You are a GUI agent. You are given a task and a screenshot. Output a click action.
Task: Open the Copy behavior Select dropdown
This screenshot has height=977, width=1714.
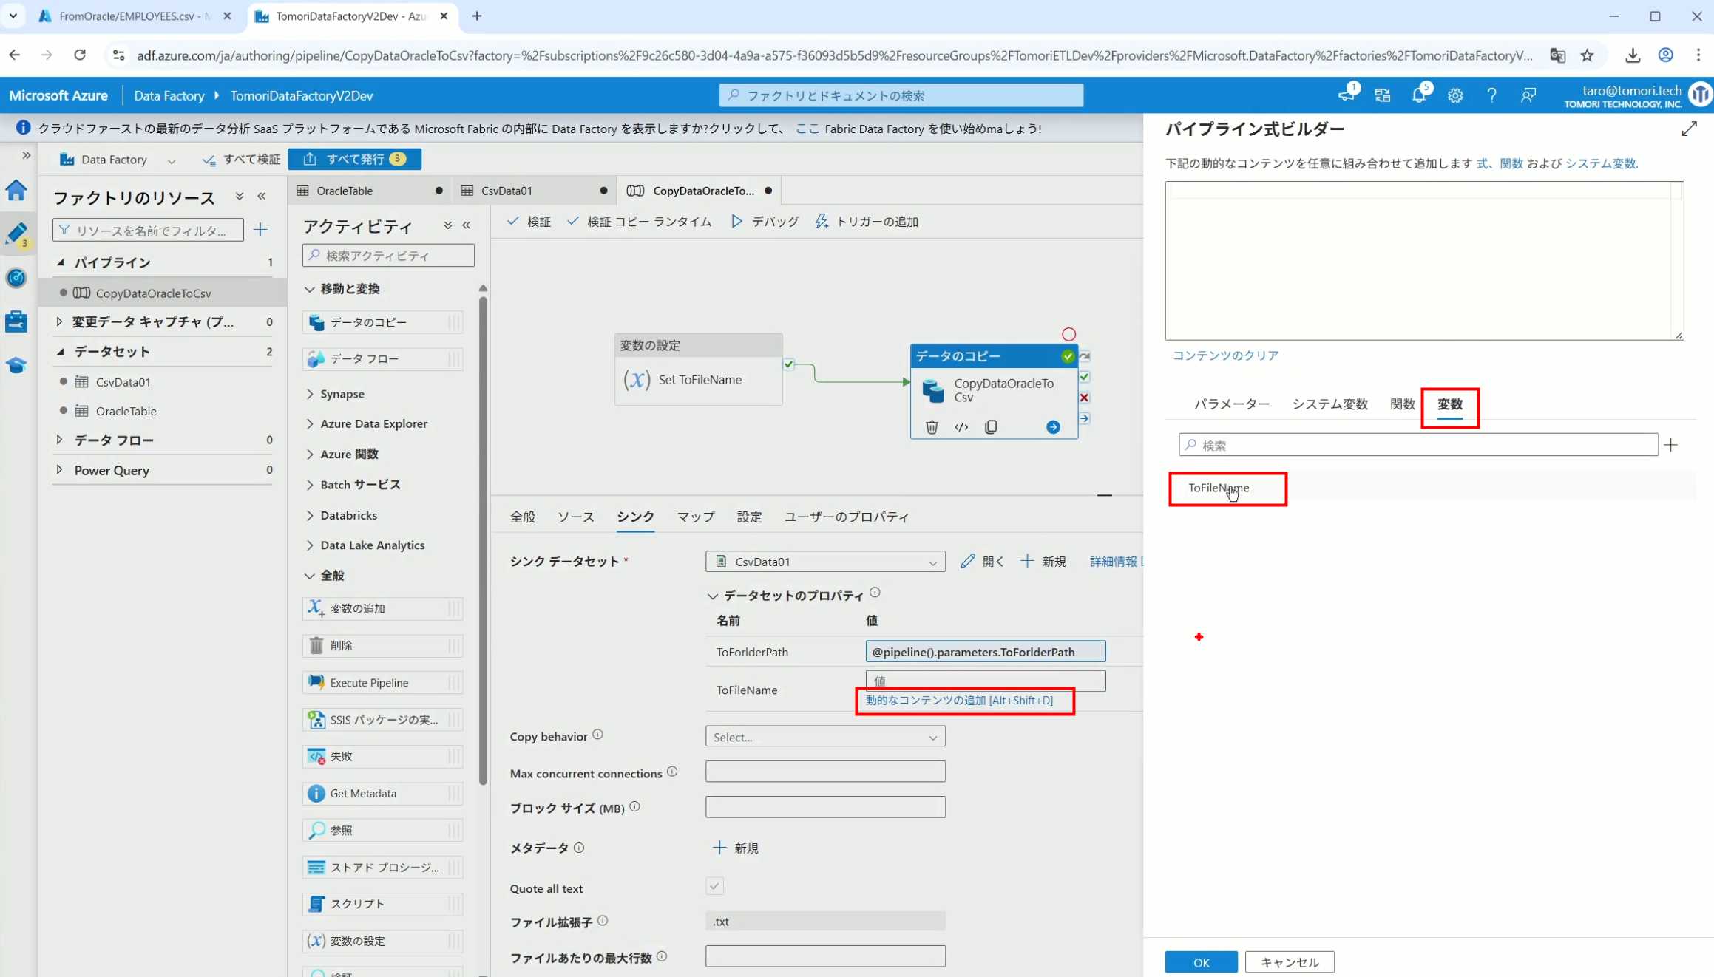coord(824,737)
